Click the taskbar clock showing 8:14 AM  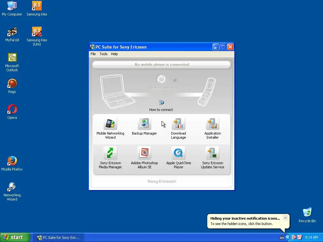coord(311,238)
